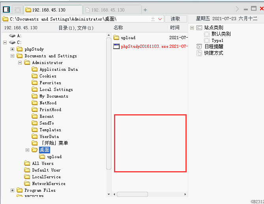The image size is (264, 204).
Task: Click the Templates folder icon
Action: [34, 130]
